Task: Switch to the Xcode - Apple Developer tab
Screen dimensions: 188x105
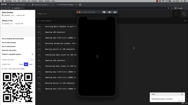Action: [x=18, y=5]
